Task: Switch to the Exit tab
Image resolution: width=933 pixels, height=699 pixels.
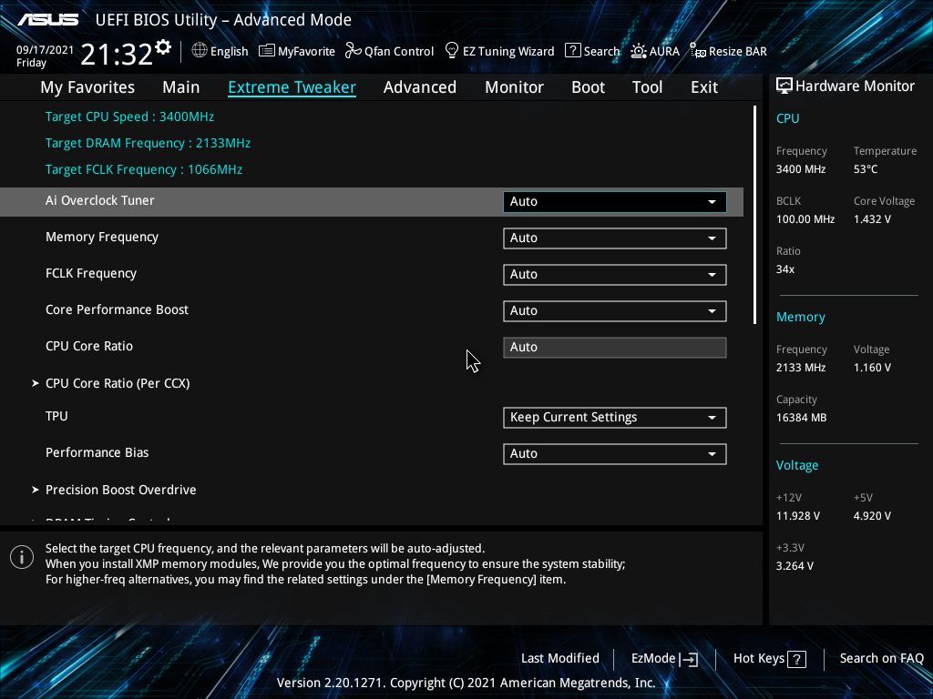Action: (704, 87)
